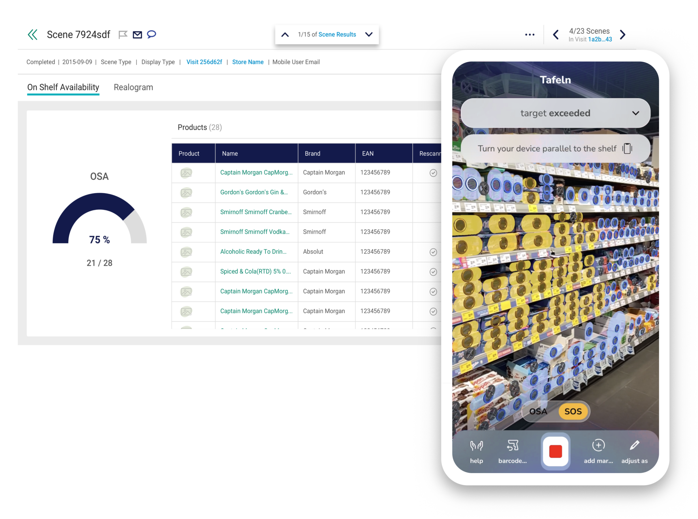This screenshot has width=698, height=519.
Task: Select the barcode scanner icon
Action: point(513,445)
